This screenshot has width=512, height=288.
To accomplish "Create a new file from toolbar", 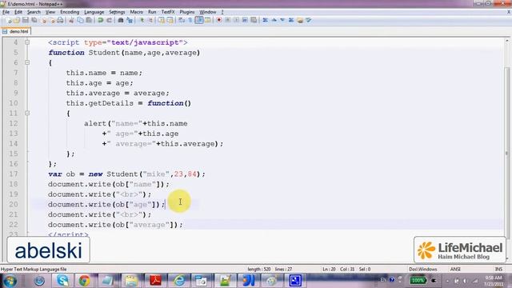I will click(x=9, y=20).
